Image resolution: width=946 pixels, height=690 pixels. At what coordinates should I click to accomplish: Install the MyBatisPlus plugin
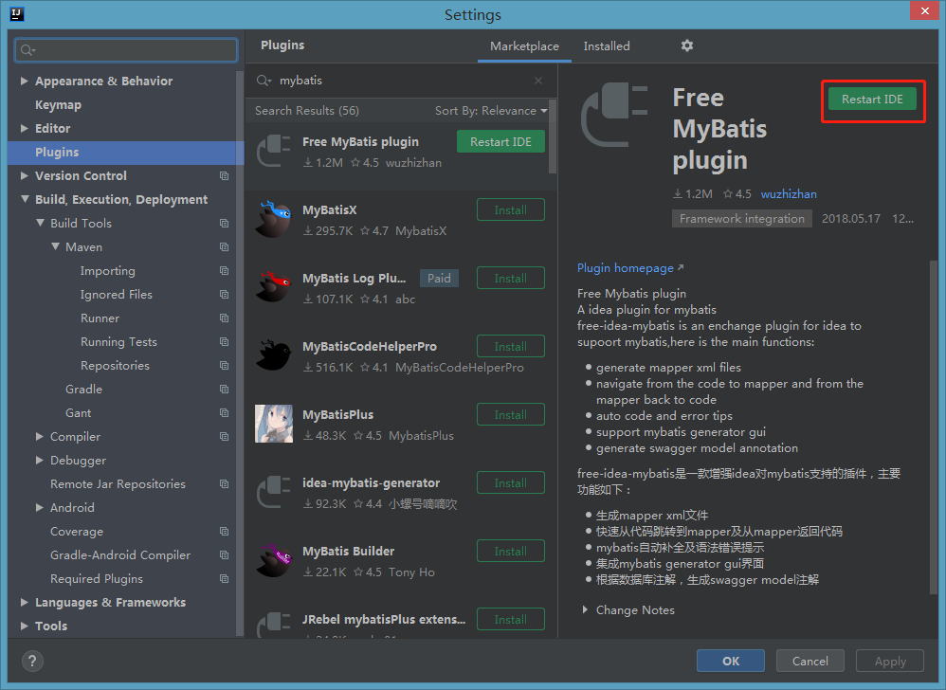click(510, 414)
